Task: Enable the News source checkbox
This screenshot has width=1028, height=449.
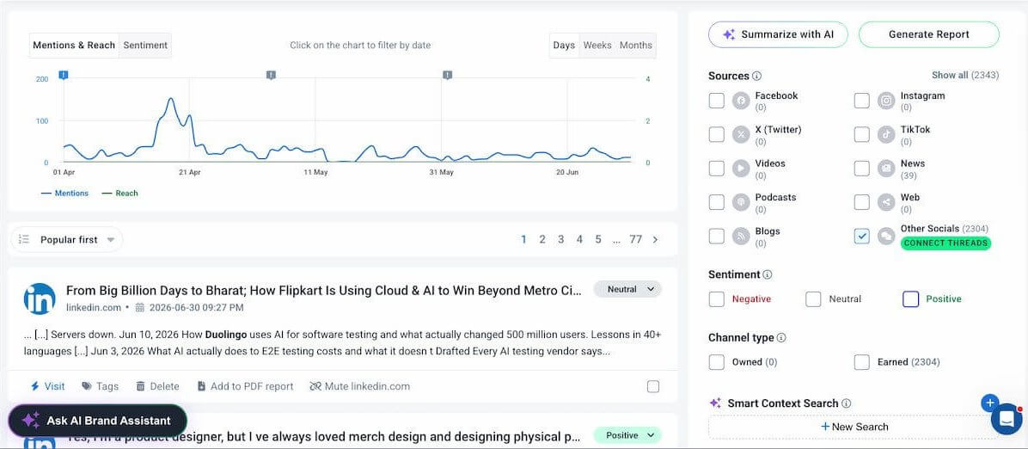Action: (861, 168)
